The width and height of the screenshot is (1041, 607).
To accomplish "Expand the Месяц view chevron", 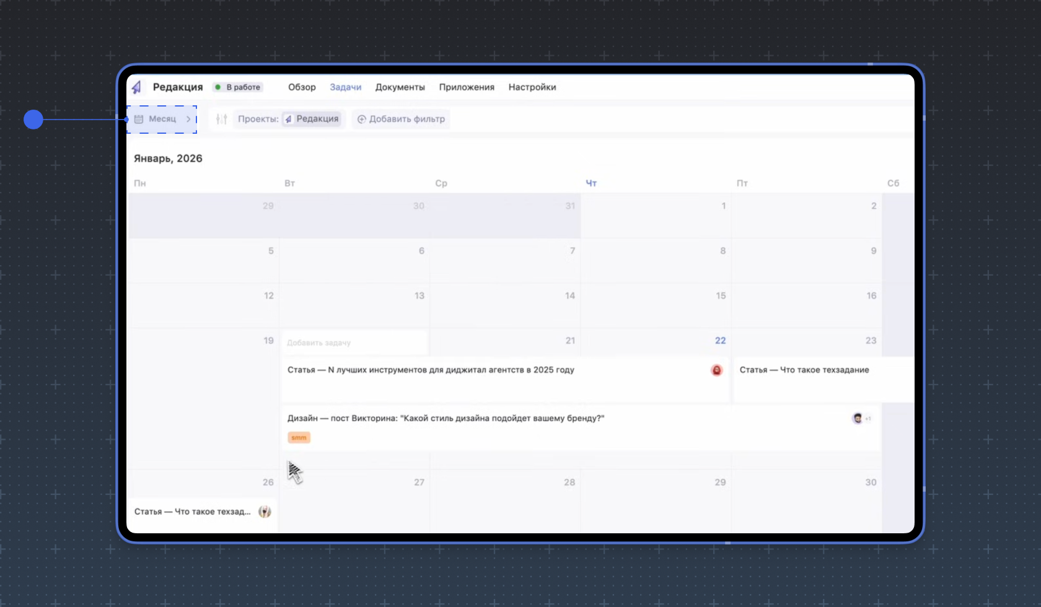I will point(188,119).
